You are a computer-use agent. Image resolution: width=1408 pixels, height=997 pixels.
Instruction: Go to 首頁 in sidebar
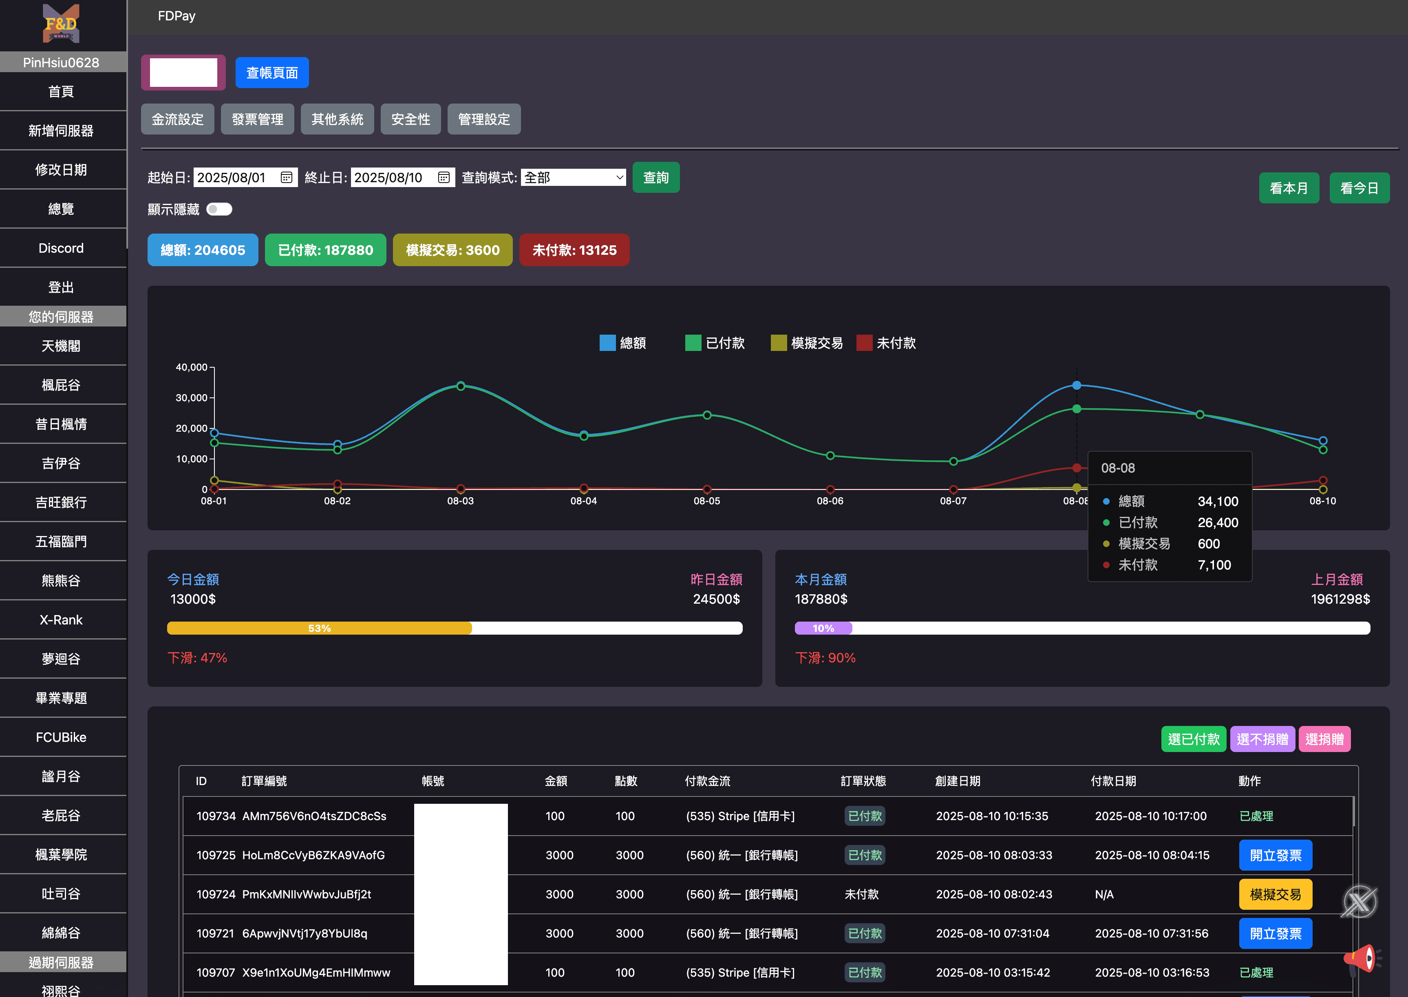[x=61, y=91]
